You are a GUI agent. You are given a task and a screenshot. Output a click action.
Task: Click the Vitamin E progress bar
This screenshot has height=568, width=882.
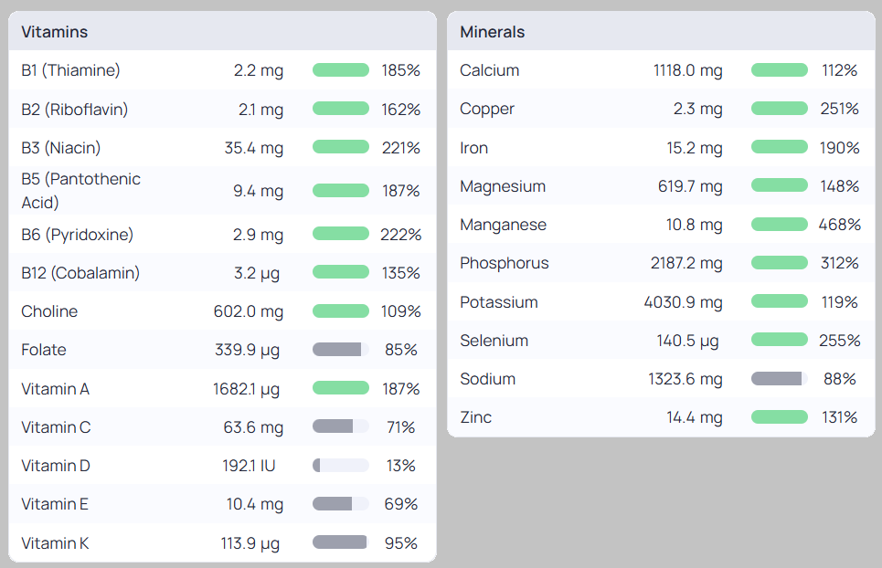(341, 504)
